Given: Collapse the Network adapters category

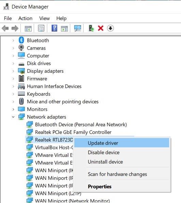Looking at the screenshot, I should click(x=13, y=117).
